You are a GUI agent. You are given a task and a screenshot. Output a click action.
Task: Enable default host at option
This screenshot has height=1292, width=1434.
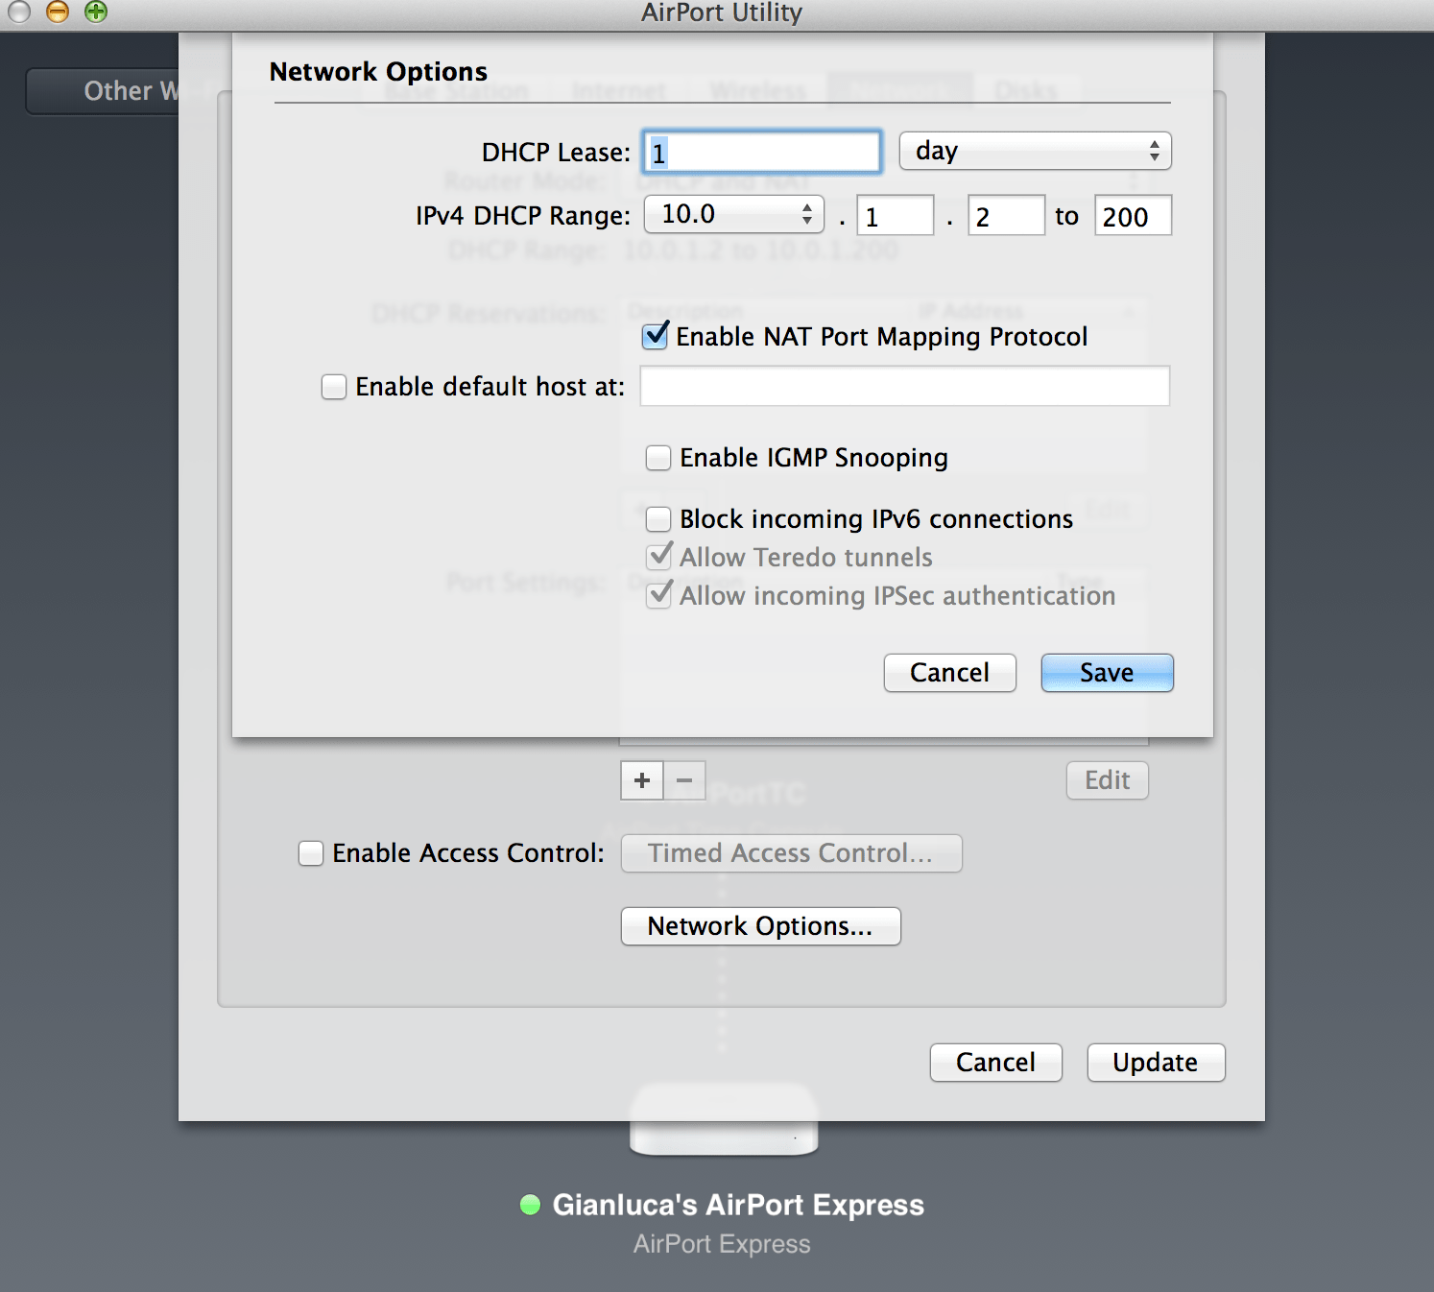(333, 386)
